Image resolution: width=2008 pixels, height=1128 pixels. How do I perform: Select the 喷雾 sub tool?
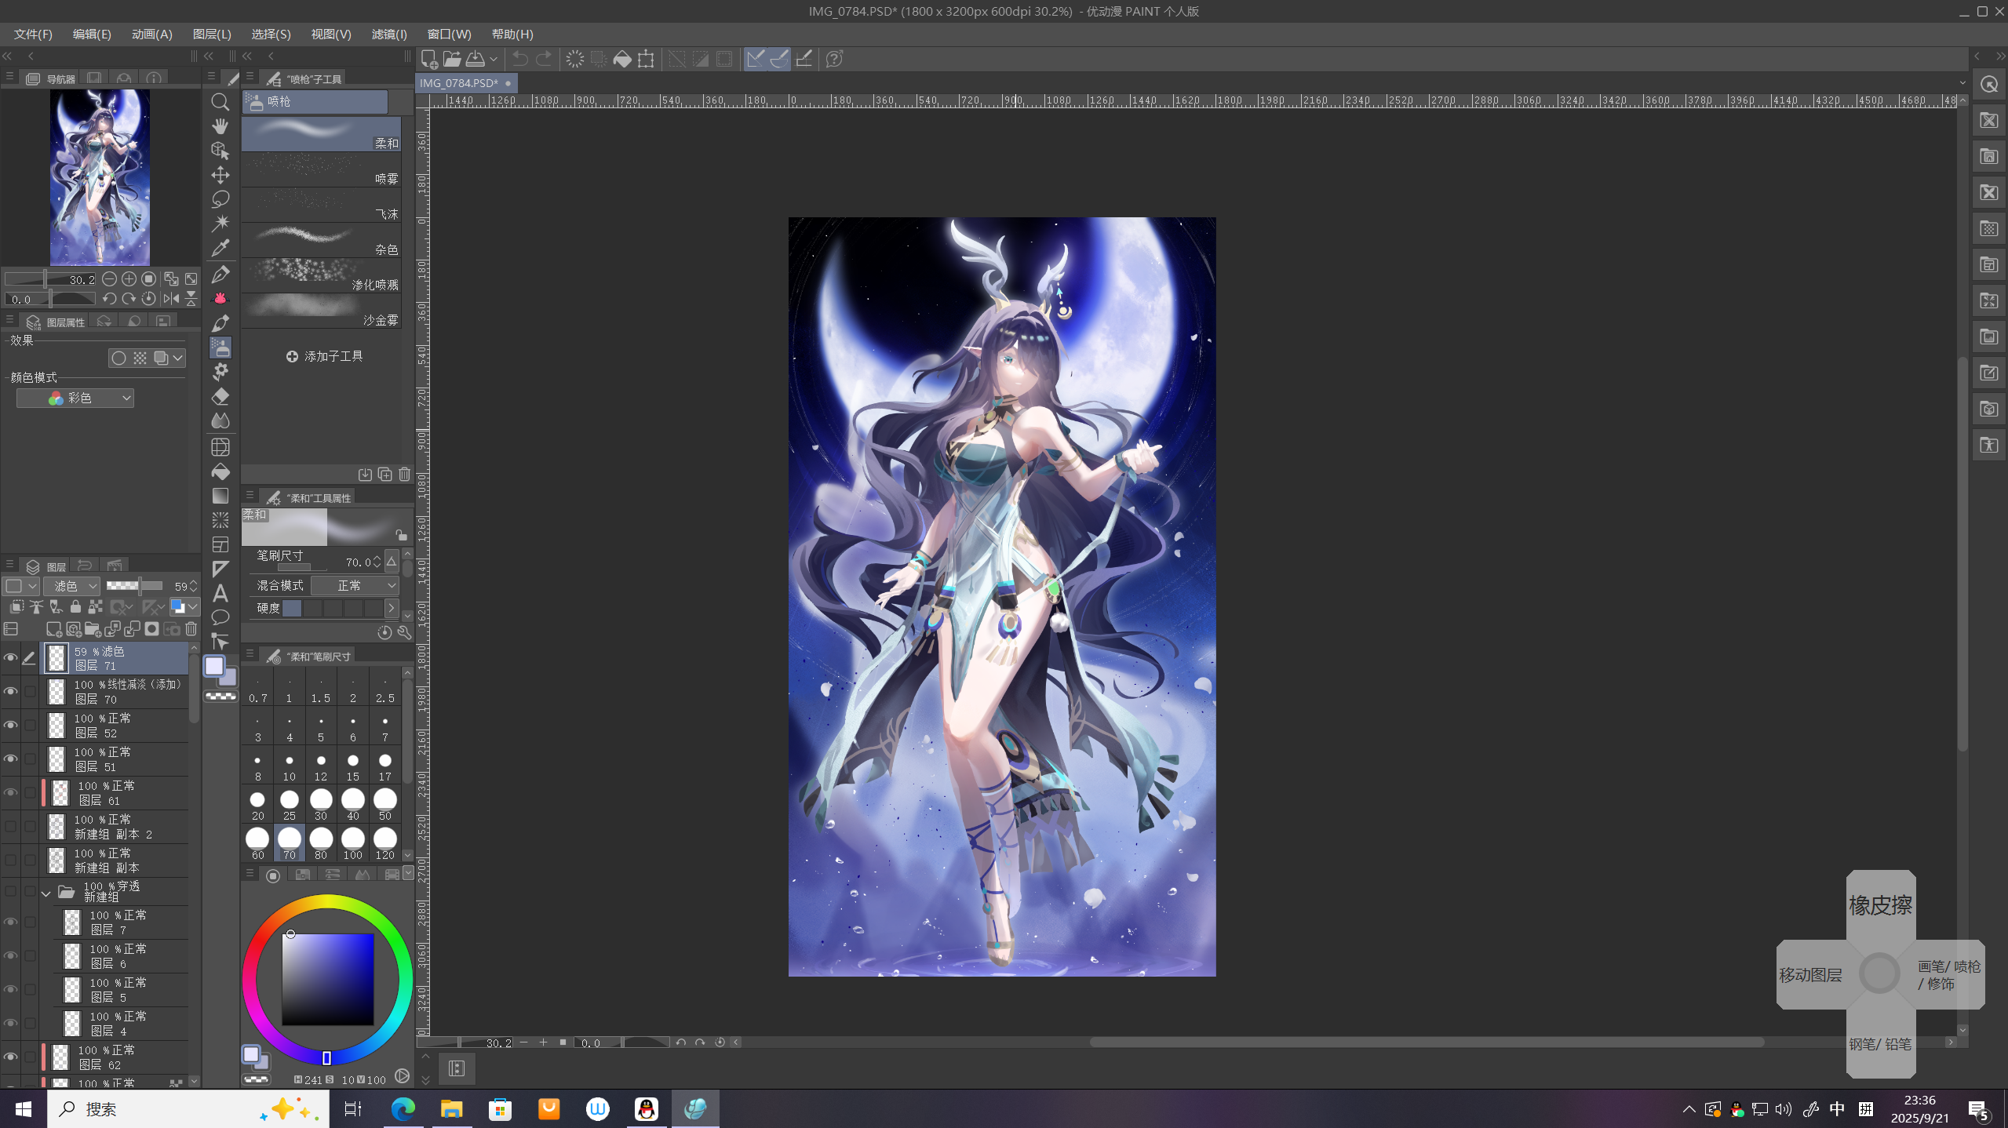[x=322, y=170]
